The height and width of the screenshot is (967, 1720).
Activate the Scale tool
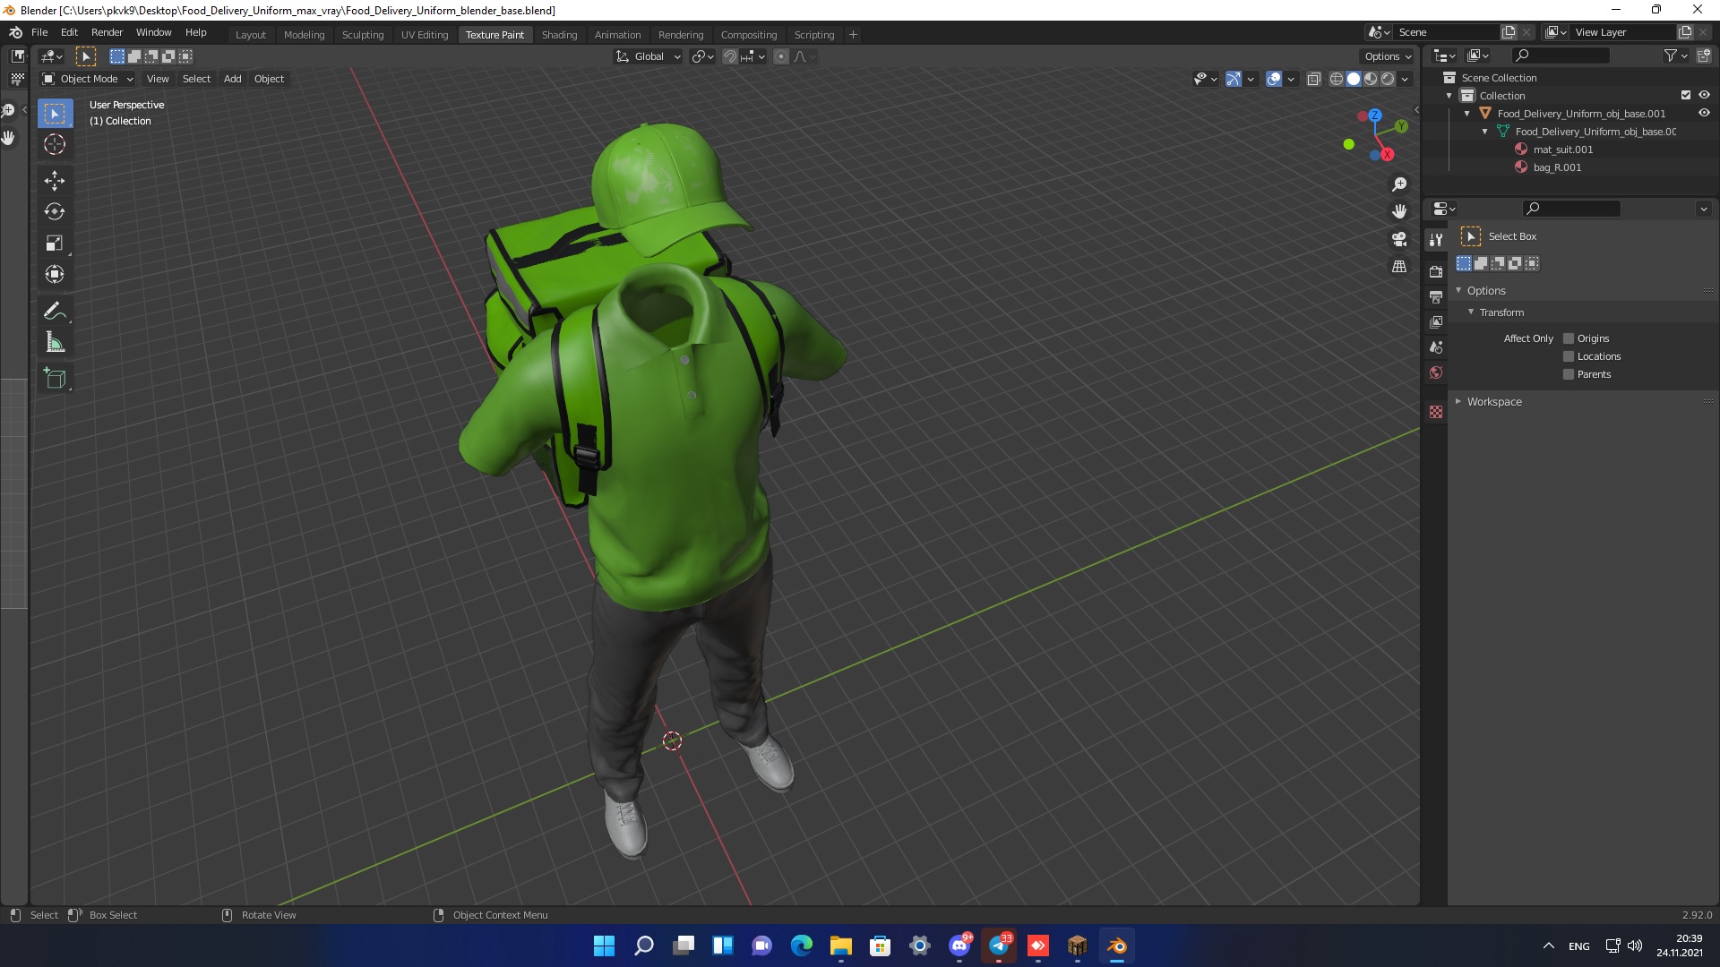coord(55,244)
